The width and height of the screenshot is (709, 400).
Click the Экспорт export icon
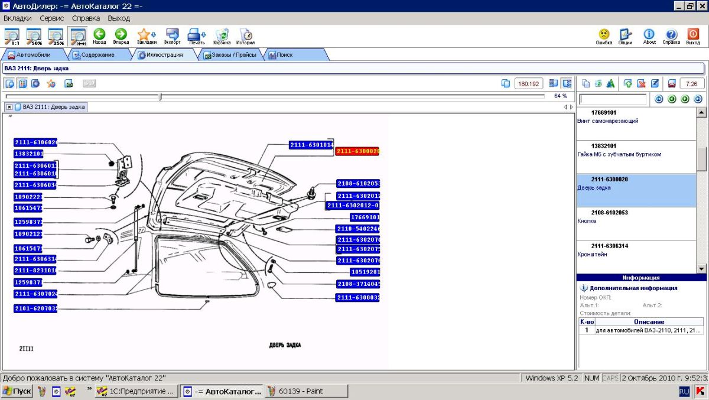click(x=173, y=37)
